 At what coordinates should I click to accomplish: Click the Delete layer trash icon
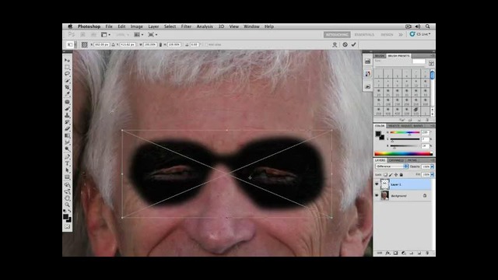tap(427, 253)
